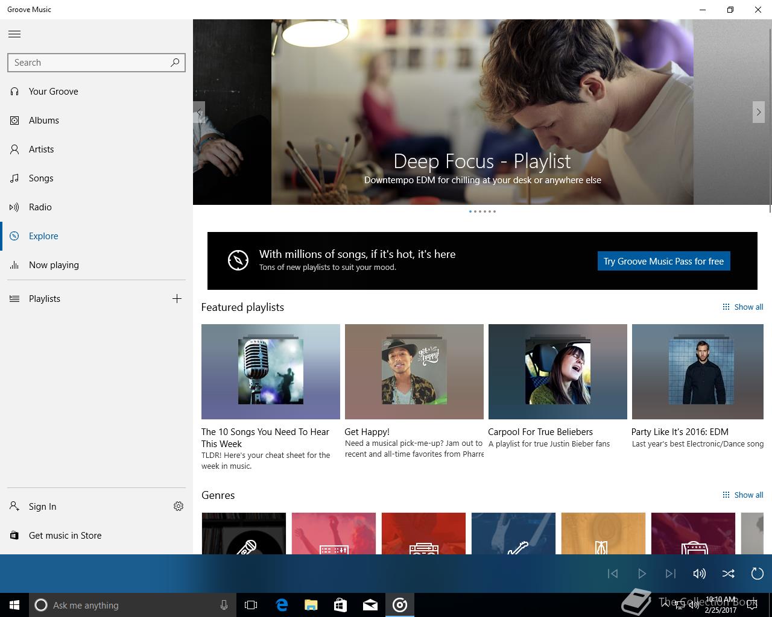The image size is (772, 617).
Task: Toggle shuffle mode
Action: tap(729, 574)
